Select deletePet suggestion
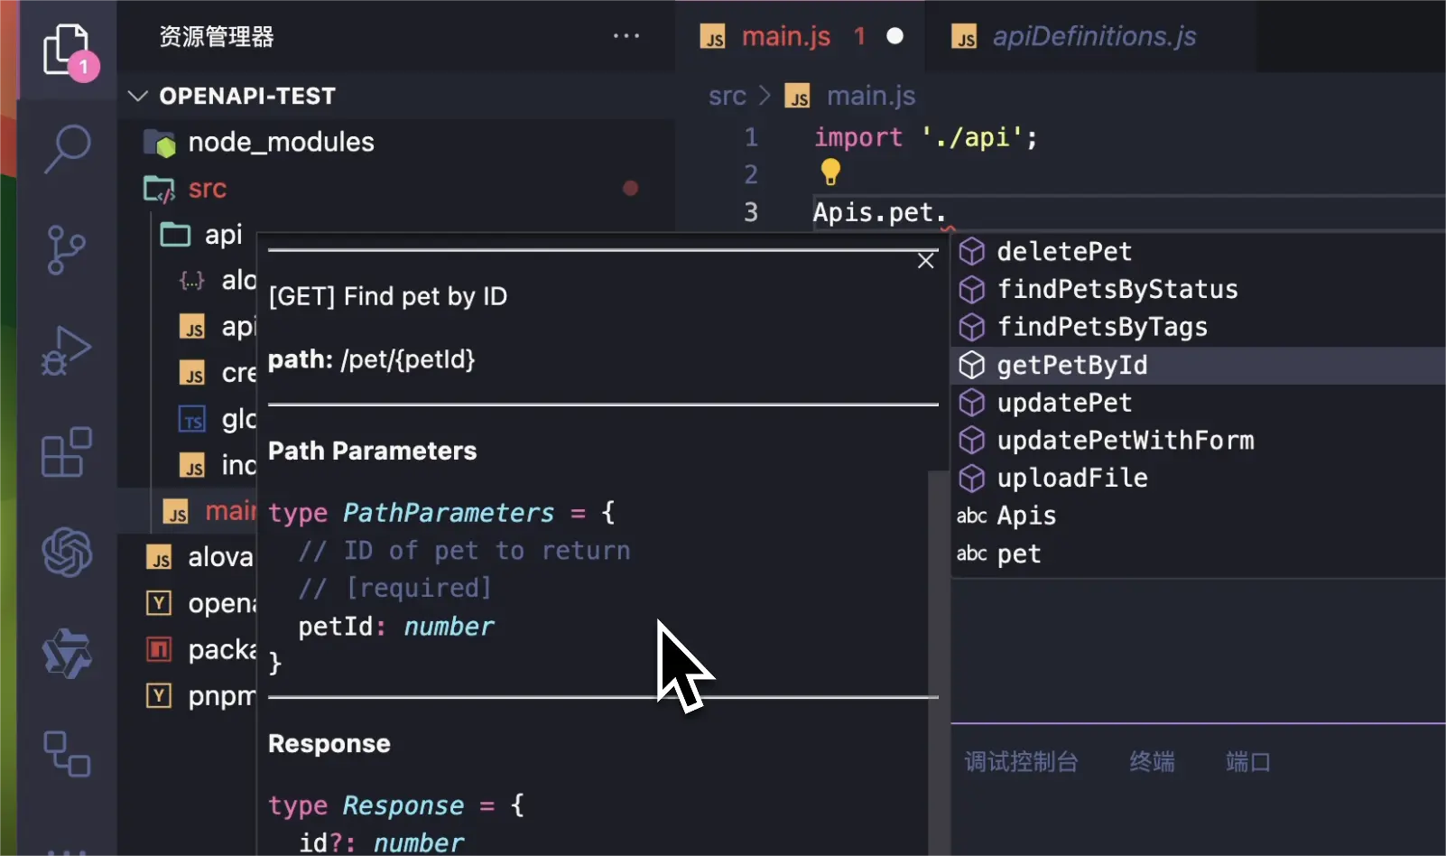Image resolution: width=1446 pixels, height=856 pixels. [1199, 251]
